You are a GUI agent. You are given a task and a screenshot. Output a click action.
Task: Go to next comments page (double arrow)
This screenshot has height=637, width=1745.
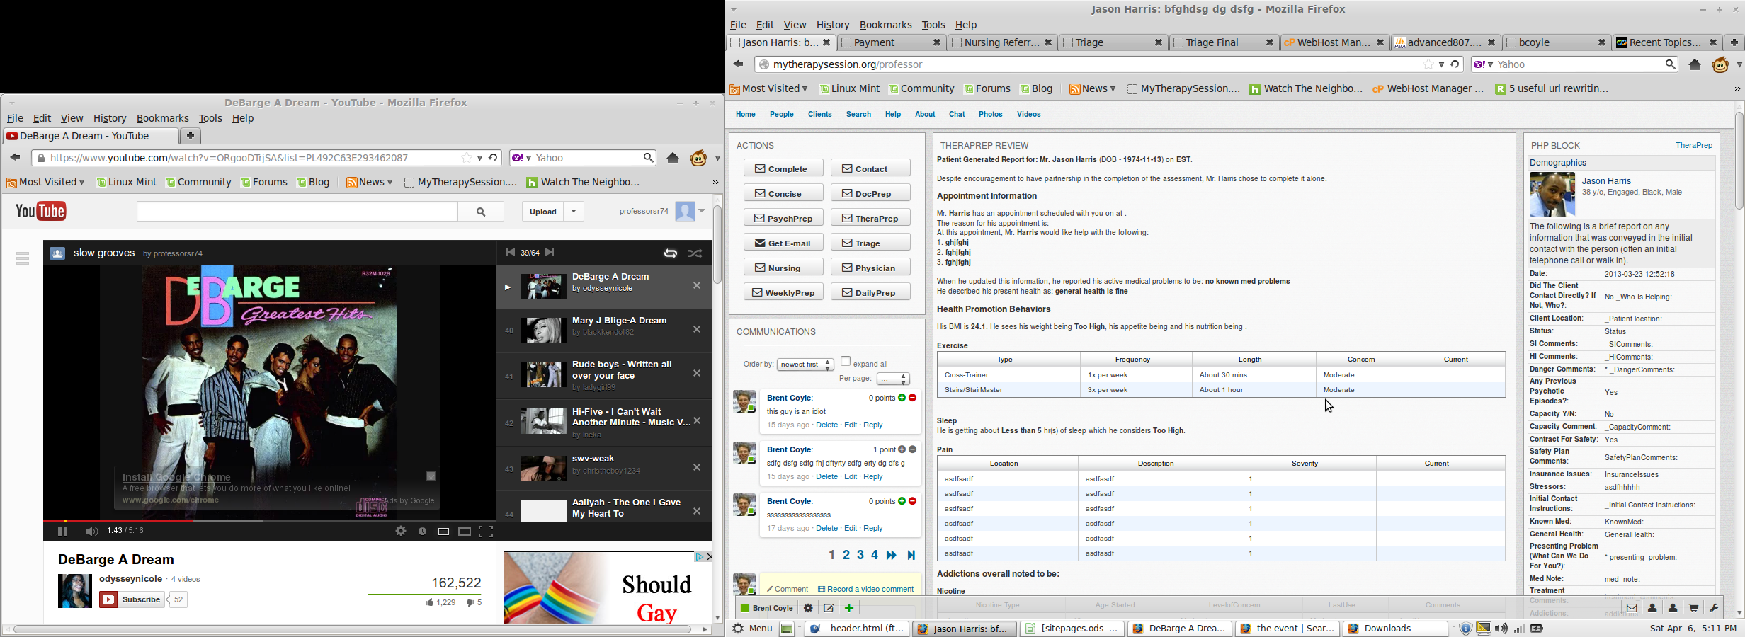coord(891,556)
